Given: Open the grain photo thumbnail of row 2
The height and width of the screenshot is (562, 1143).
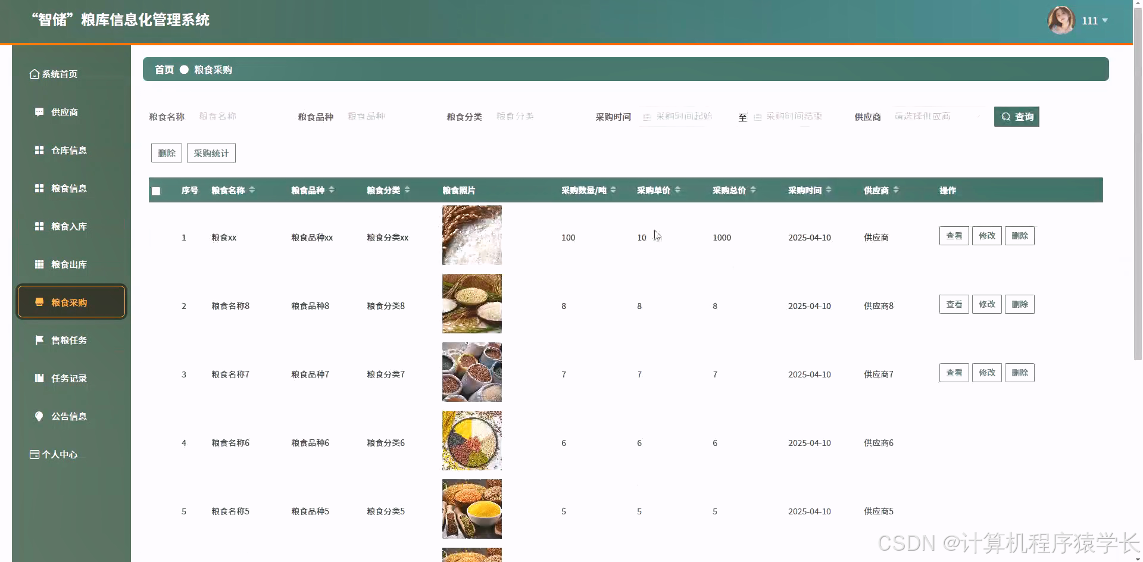Looking at the screenshot, I should tap(471, 303).
